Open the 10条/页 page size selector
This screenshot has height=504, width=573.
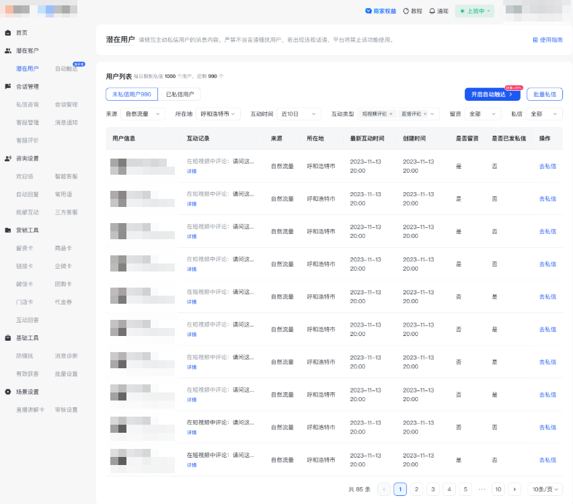coord(545,489)
